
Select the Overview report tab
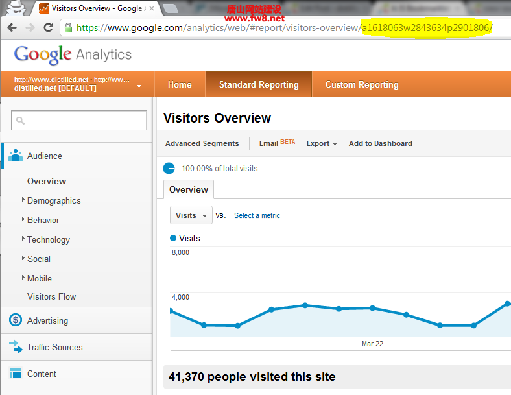pos(188,189)
